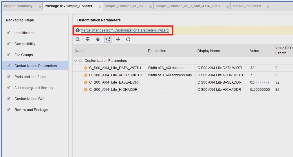Click the Name column header
Screen dimensions: 293x157
[109, 51]
